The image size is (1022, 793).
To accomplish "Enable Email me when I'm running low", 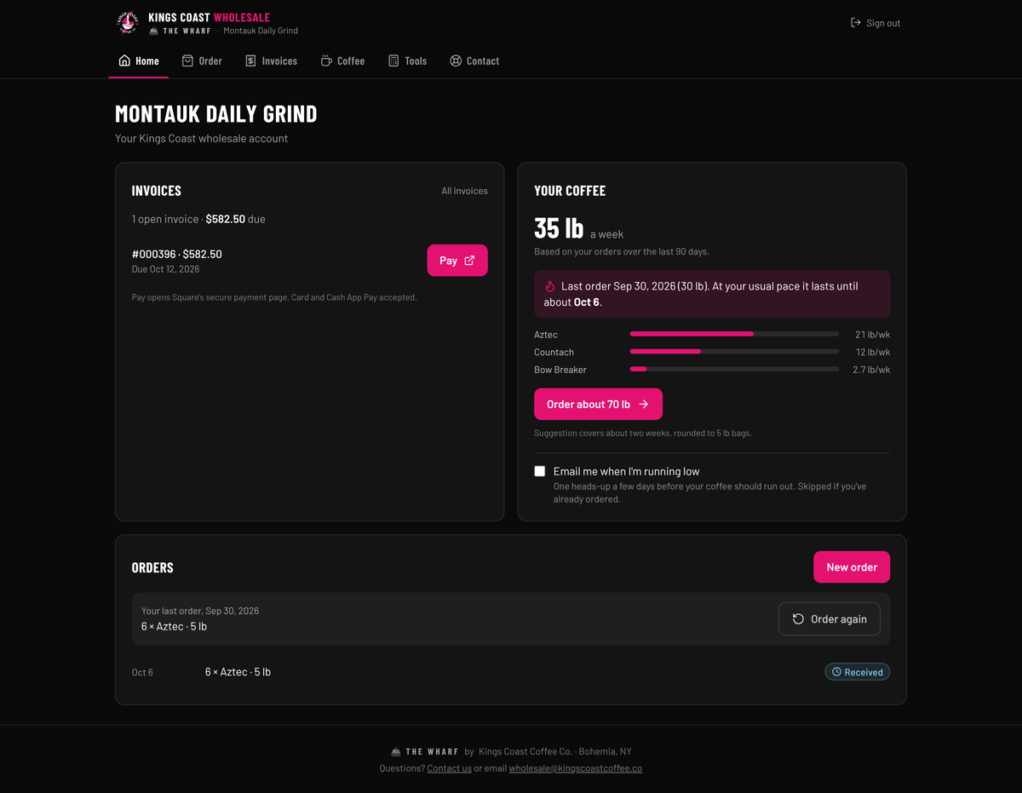I will click(540, 471).
